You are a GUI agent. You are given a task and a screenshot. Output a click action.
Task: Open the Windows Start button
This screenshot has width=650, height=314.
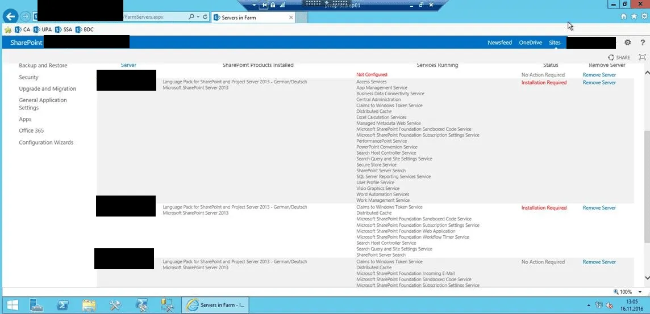point(13,305)
